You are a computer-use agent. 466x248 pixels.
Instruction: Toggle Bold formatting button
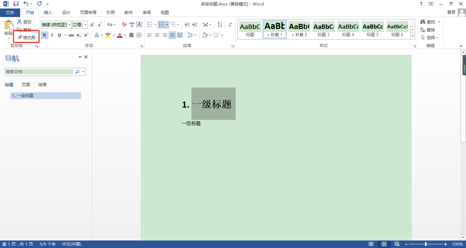click(x=44, y=35)
